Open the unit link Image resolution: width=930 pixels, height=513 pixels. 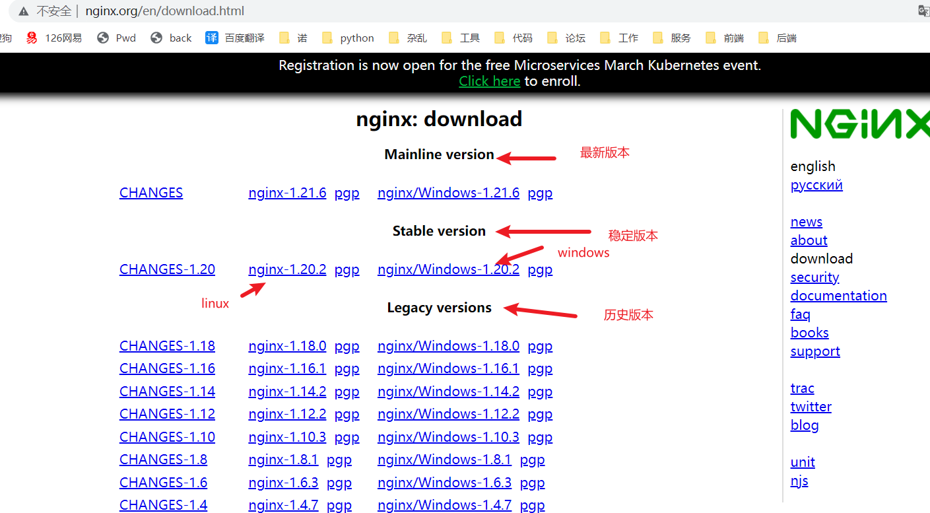click(x=803, y=462)
